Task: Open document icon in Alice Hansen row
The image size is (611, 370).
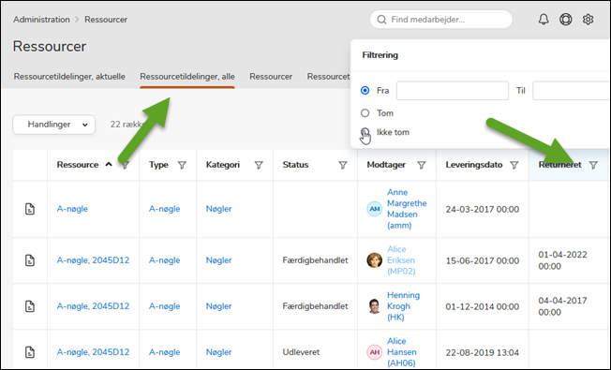Action: click(30, 352)
